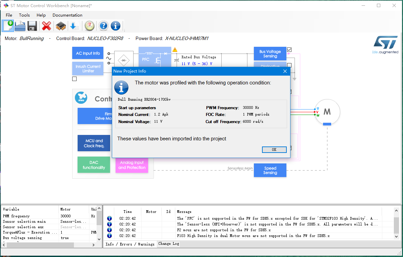The image size is (403, 257).
Task: Click the Variable column header
Action: pyautogui.click(x=30, y=209)
